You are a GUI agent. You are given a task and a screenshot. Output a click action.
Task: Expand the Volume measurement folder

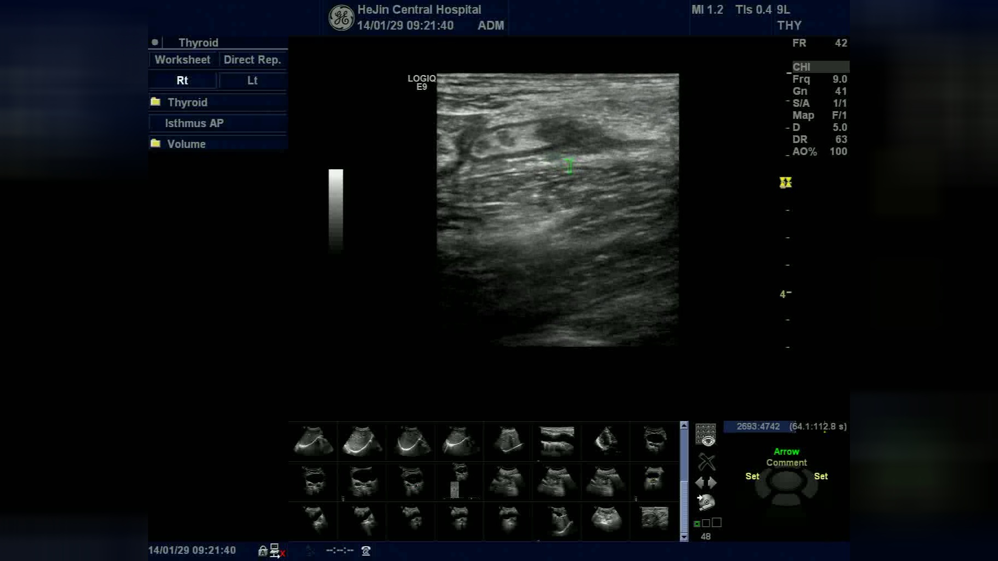(x=186, y=144)
